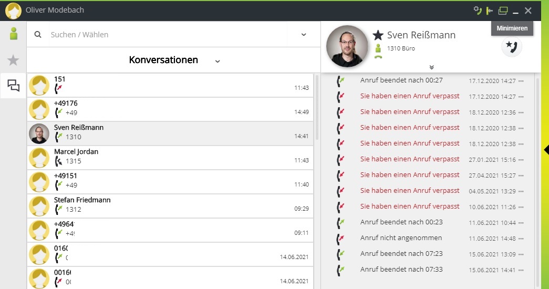Open the Stefan Friedmann conversation
Viewport: 549px width, 289px height.
coord(170,205)
